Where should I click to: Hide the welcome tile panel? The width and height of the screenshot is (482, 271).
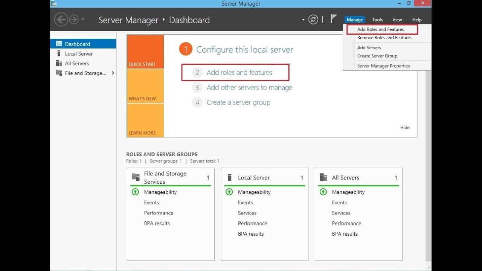pos(405,128)
